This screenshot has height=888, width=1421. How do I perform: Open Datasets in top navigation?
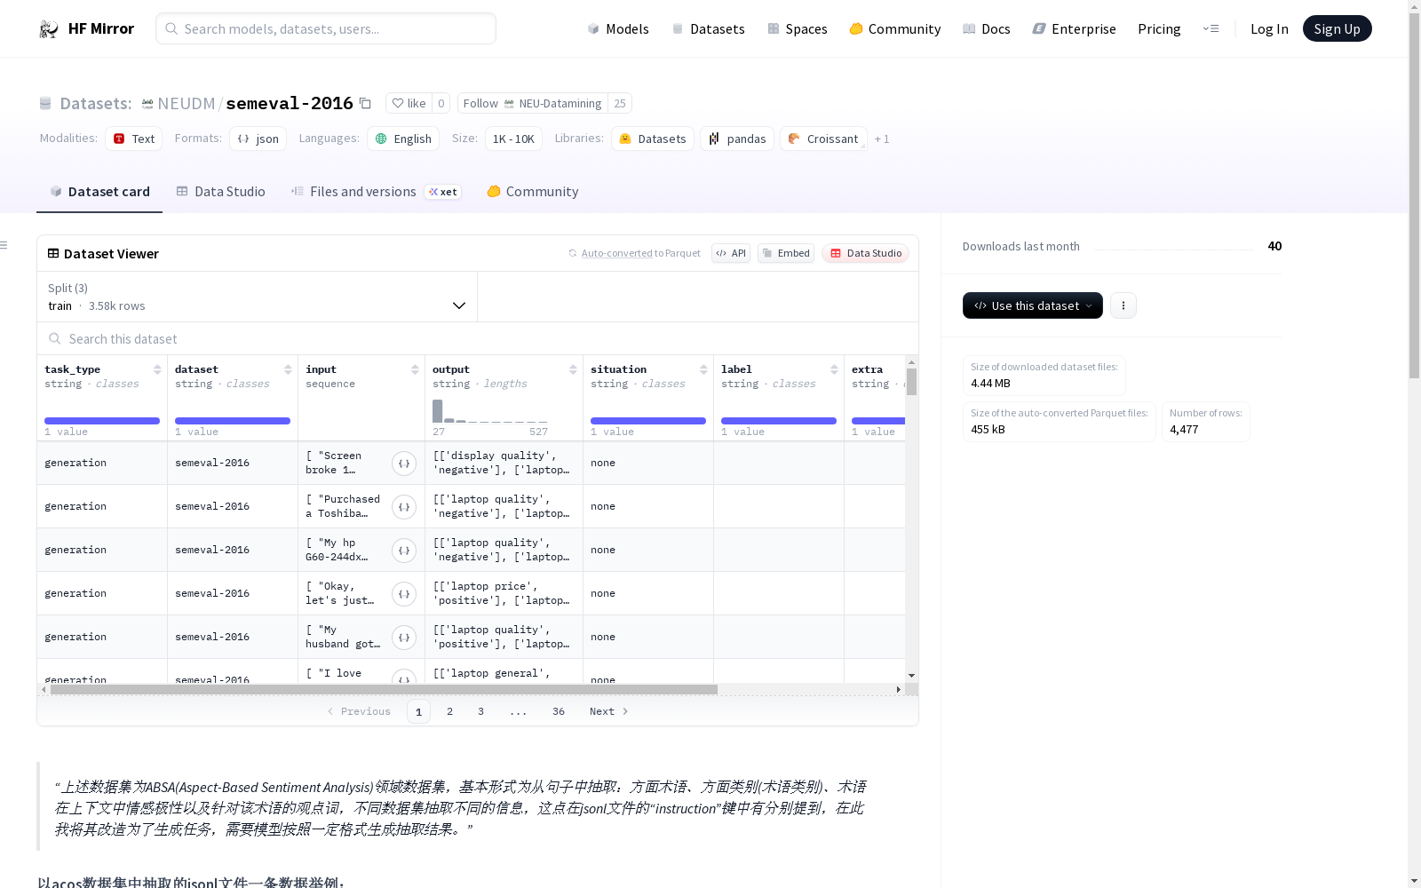click(708, 28)
